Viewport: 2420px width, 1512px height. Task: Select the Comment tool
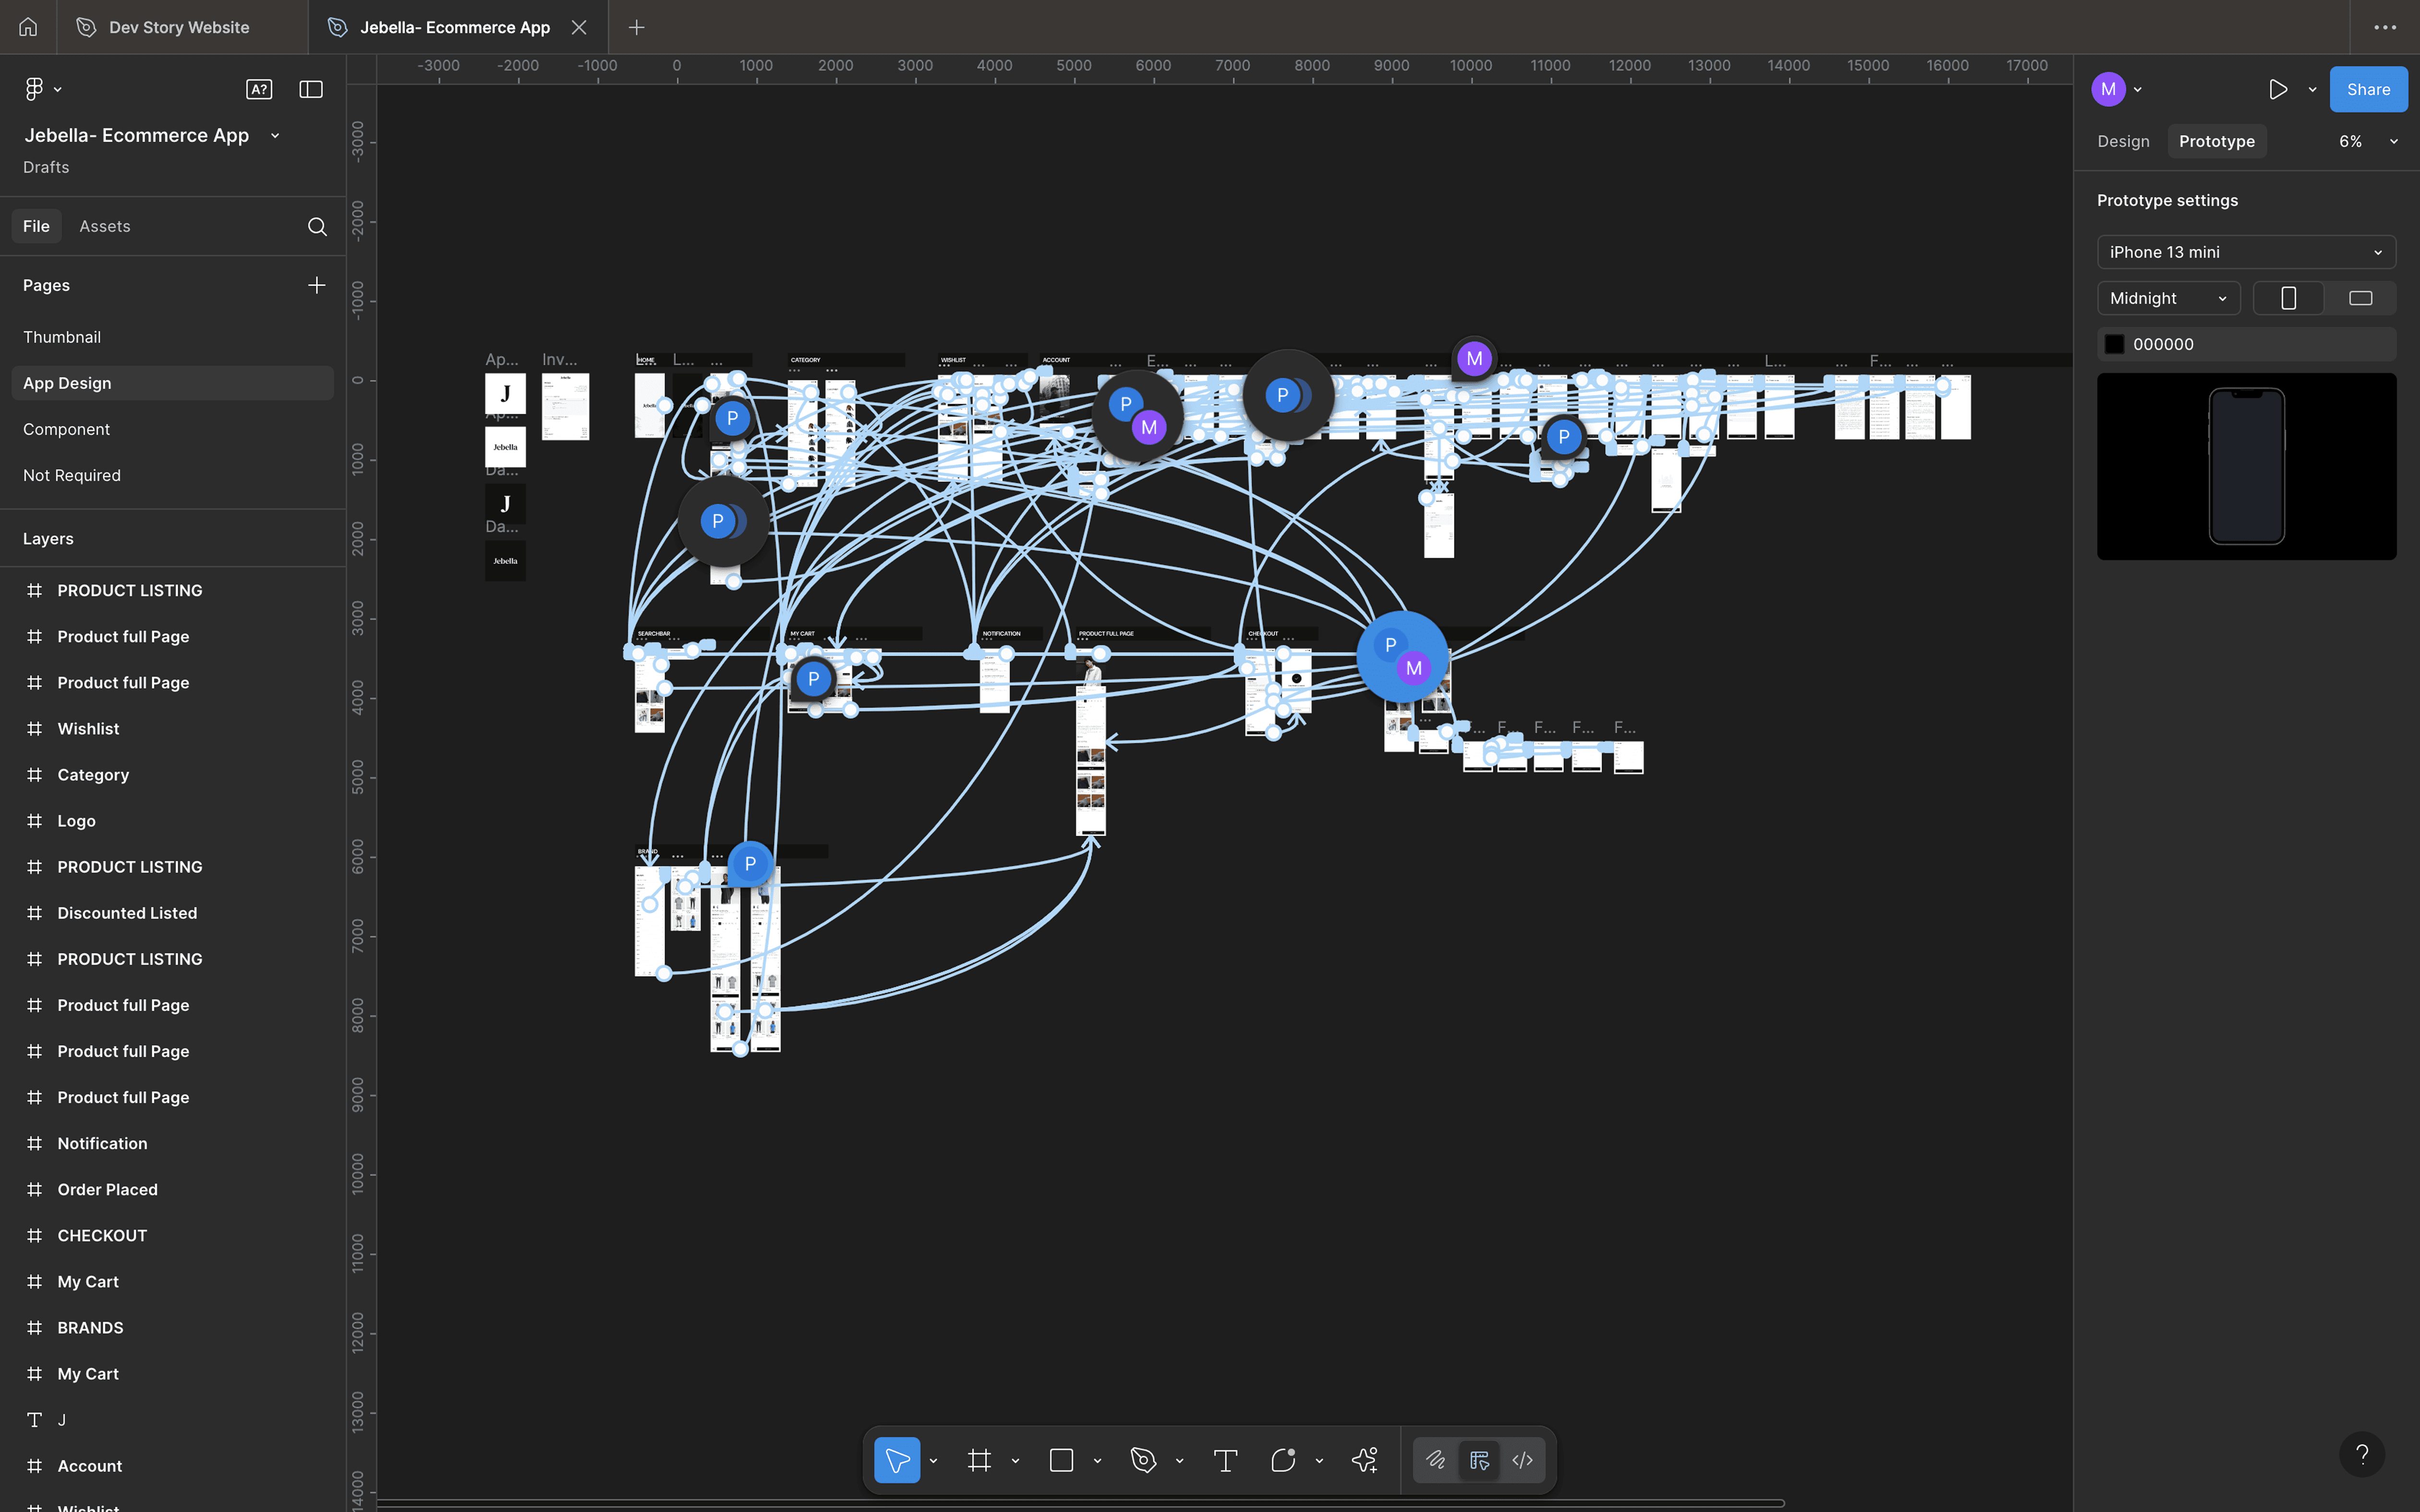(1283, 1460)
